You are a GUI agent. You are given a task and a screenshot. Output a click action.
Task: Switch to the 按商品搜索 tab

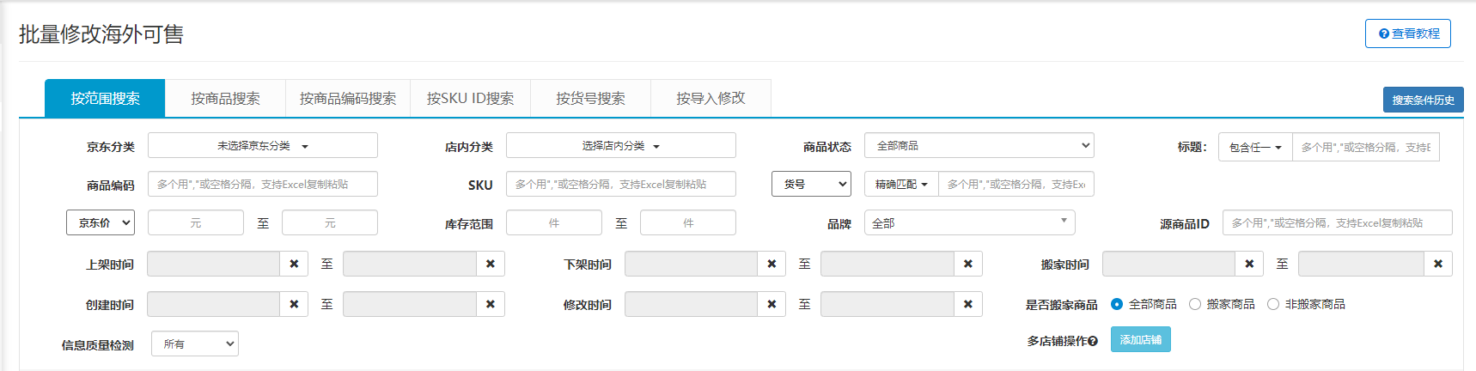click(225, 98)
